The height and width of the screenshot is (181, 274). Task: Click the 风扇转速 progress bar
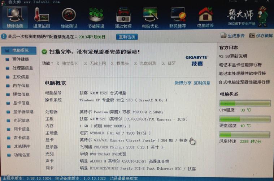(x=245, y=135)
